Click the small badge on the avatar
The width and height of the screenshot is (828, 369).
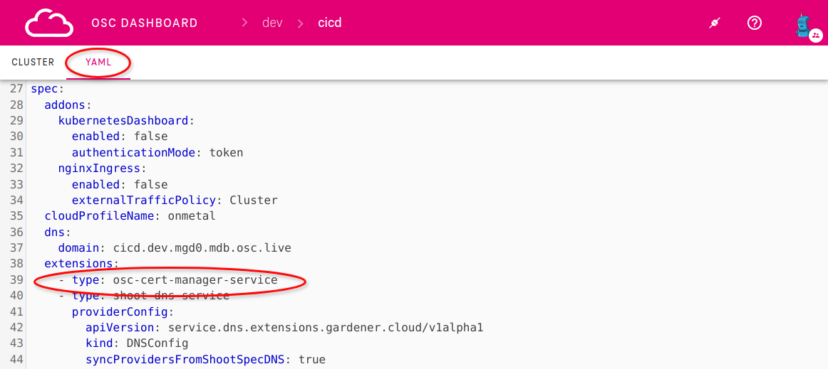click(816, 35)
